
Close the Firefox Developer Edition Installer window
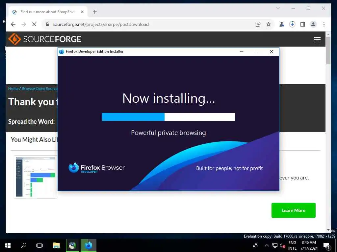pos(272,52)
